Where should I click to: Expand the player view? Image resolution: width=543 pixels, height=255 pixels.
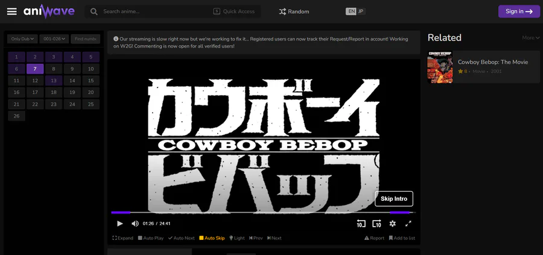pos(122,238)
